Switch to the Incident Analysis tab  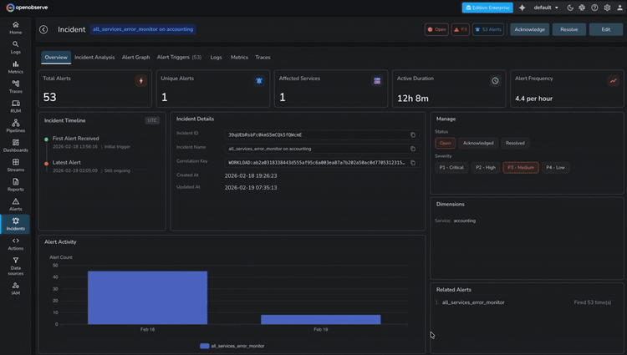(x=94, y=58)
